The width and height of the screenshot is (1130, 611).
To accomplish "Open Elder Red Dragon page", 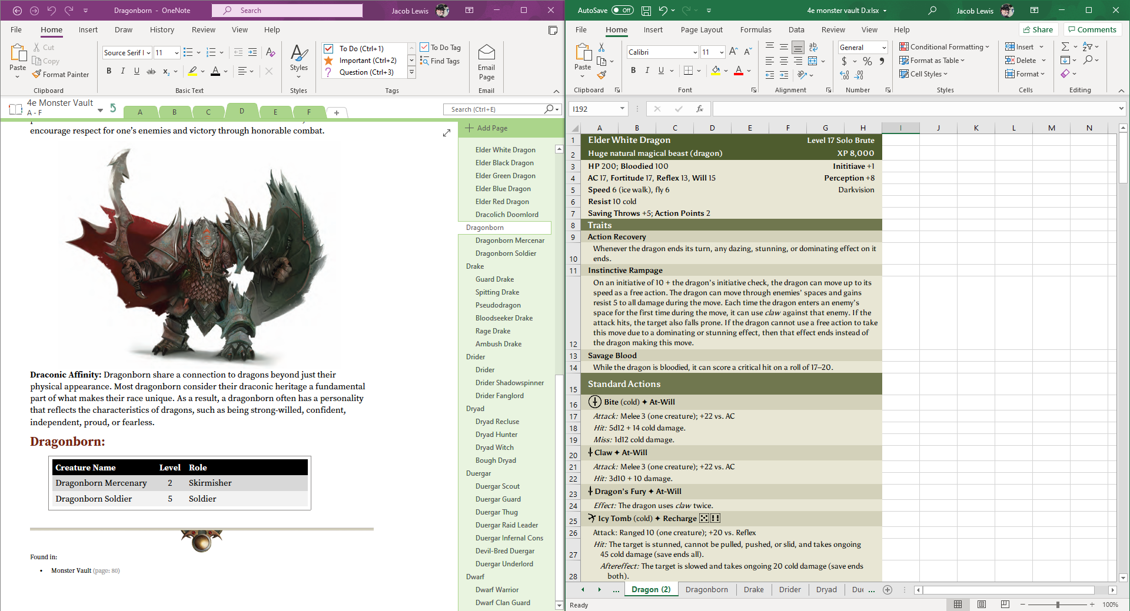I will click(x=502, y=202).
